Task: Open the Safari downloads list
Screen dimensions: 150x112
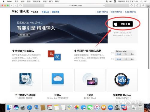Action: click(x=131, y=5)
